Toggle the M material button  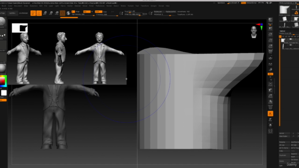pos(92,12)
